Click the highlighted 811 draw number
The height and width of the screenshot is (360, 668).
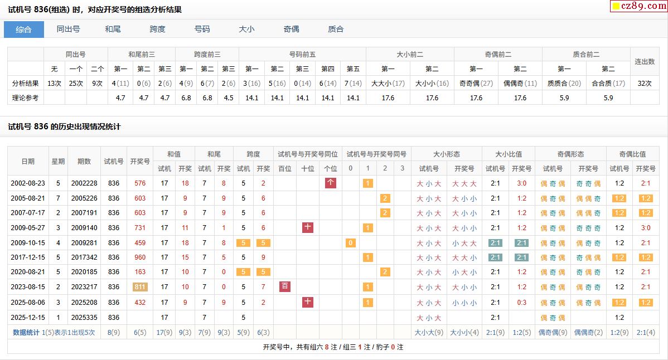(x=140, y=287)
